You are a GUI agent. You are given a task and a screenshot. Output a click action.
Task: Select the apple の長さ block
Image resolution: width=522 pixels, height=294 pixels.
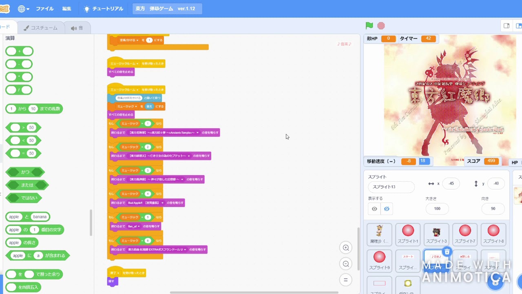tap(22, 243)
